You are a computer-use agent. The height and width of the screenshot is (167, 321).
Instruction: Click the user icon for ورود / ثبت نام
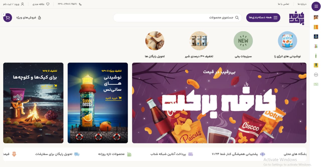point(23,4)
